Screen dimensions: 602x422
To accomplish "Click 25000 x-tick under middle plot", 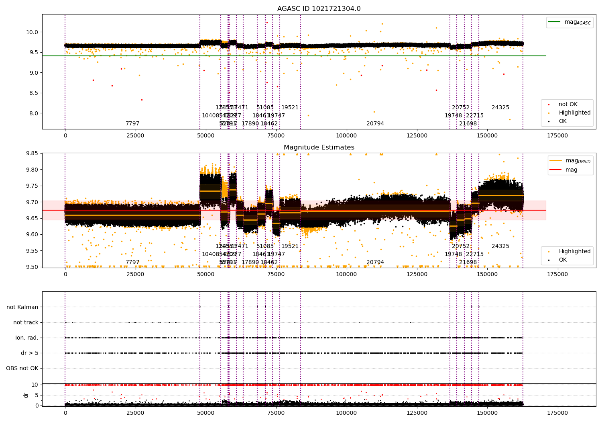I will 135,275.
